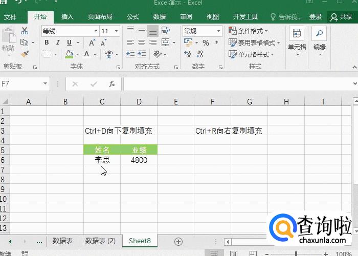358x256 pixels.
Task: Open Cell Styles (单元格样式) menu
Action: click(251, 54)
